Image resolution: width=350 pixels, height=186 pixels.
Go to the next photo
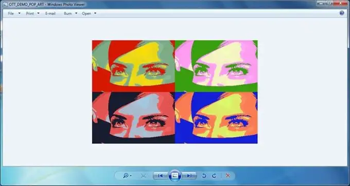coord(189,176)
